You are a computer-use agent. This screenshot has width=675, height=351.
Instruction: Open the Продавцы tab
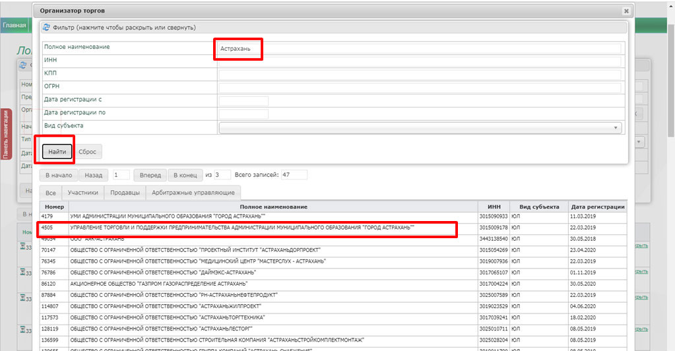pos(125,193)
